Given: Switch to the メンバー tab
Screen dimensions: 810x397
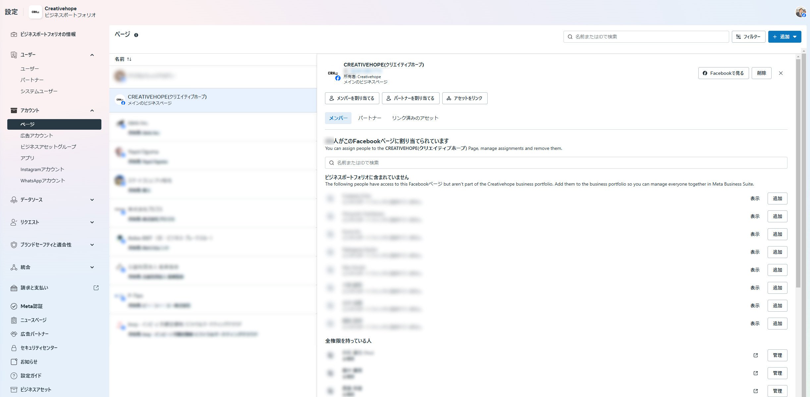Looking at the screenshot, I should click(x=338, y=118).
